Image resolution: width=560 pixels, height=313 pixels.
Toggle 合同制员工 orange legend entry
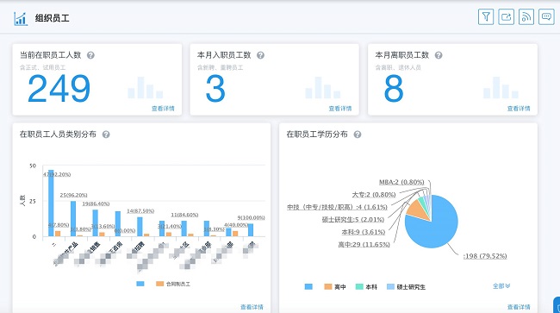173,284
